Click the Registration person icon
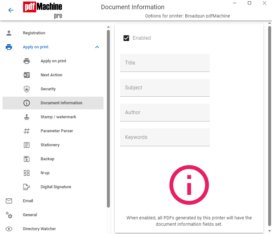Viewport: 272px width, 234px height. [9, 33]
